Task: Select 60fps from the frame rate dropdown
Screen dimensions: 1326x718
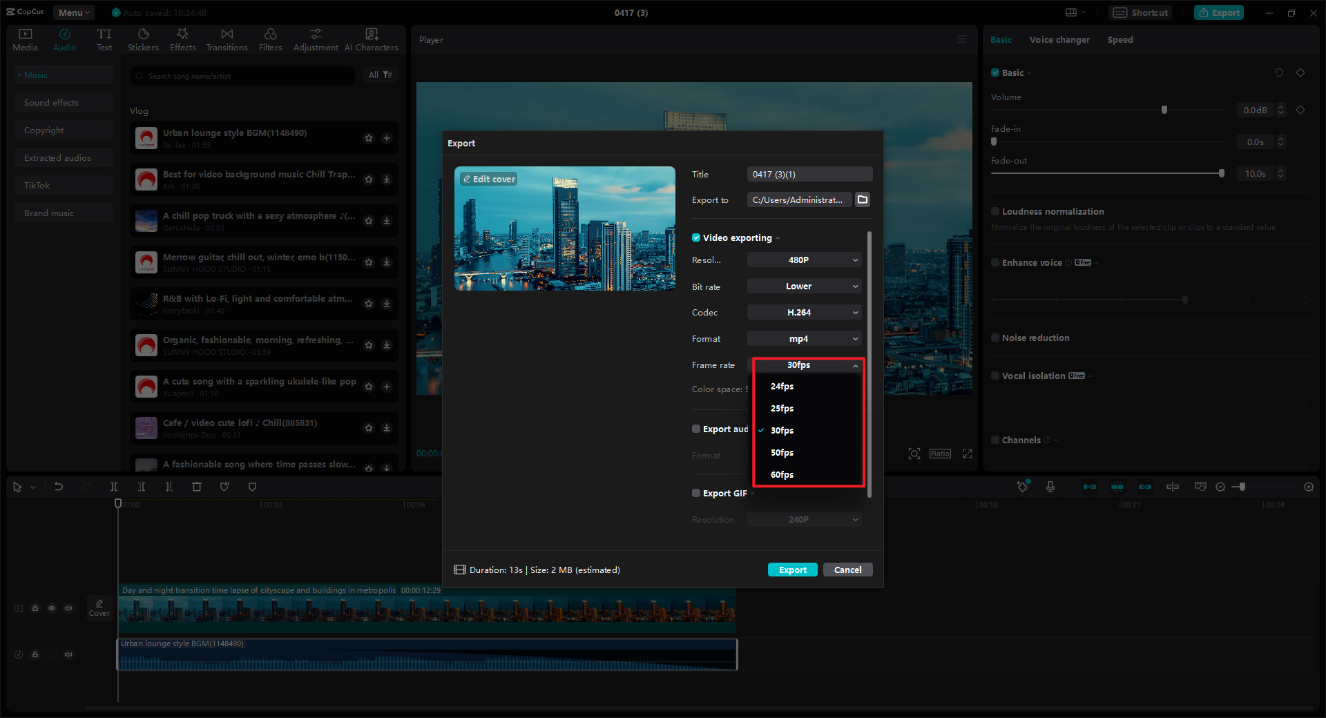Action: click(782, 474)
